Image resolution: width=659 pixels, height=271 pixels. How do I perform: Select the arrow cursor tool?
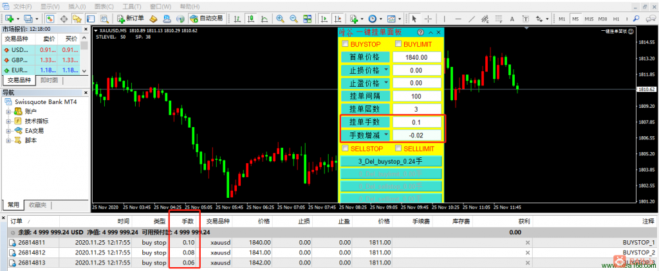tap(414, 19)
